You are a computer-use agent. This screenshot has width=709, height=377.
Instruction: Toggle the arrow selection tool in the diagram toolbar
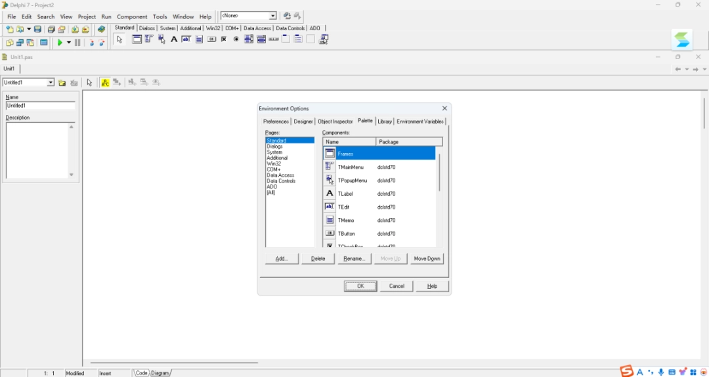point(90,83)
